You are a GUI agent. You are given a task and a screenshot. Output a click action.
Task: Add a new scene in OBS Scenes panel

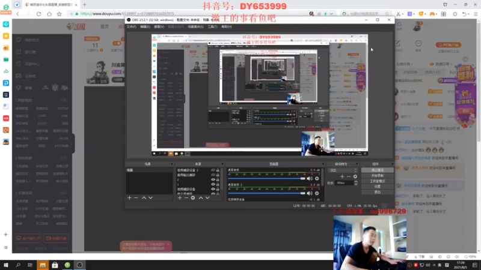pyautogui.click(x=129, y=198)
